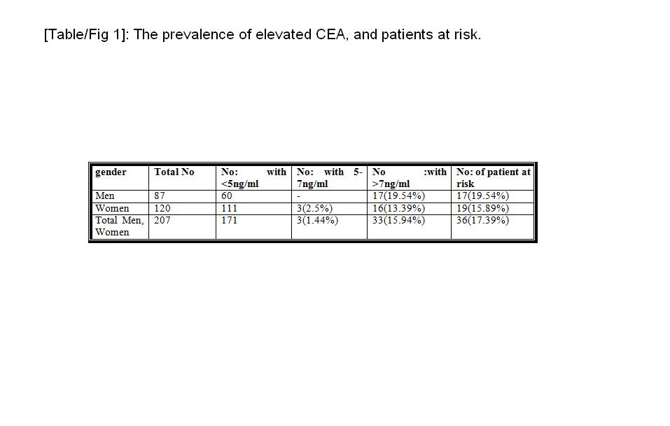The image size is (670, 426).
Task: Click the "Women" row label cell
Action: [x=112, y=208]
